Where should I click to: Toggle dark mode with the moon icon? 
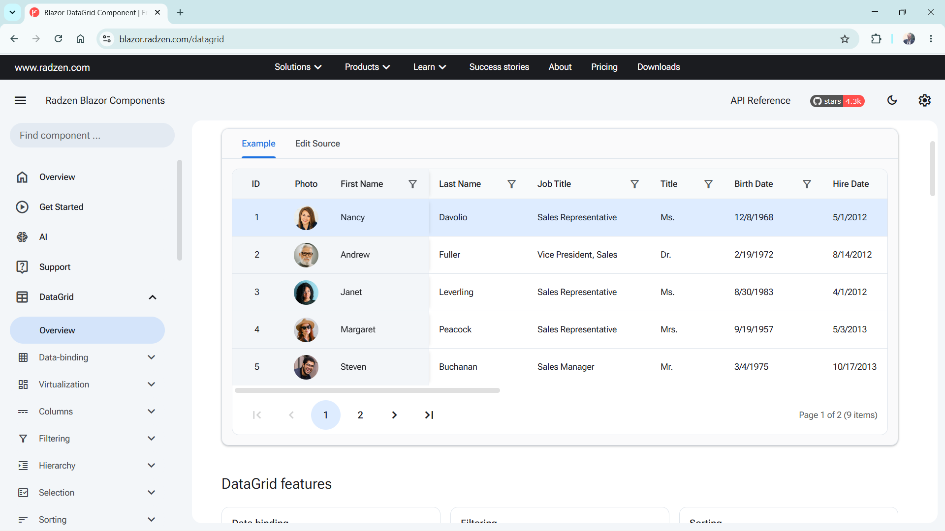892,100
